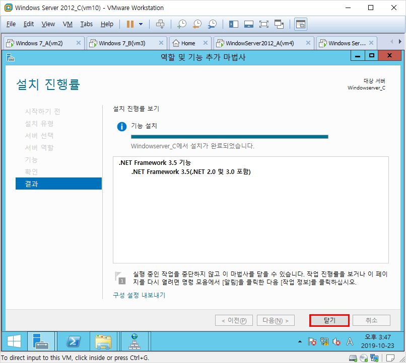Launch PowerShell from the taskbar
Viewport: 406px width, 363px height.
click(x=74, y=341)
